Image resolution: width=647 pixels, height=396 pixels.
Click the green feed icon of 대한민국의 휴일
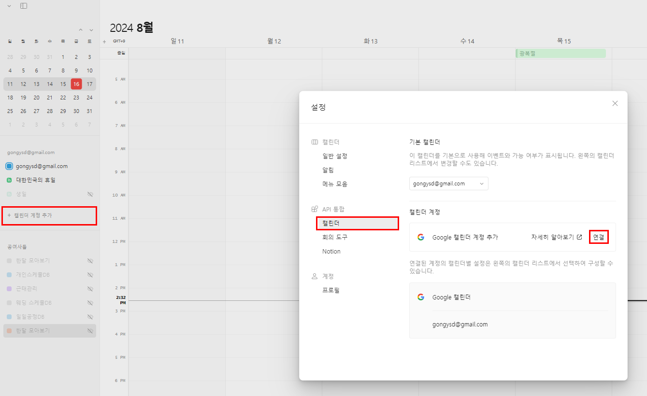pos(9,180)
